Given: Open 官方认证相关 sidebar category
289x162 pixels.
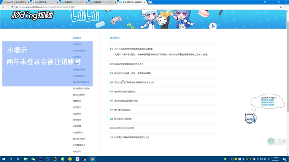Looking at the screenshot, I should [79, 95].
